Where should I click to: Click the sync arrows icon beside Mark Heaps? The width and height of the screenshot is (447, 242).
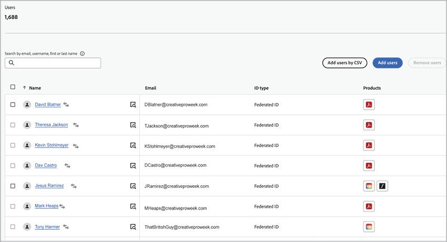click(x=62, y=206)
